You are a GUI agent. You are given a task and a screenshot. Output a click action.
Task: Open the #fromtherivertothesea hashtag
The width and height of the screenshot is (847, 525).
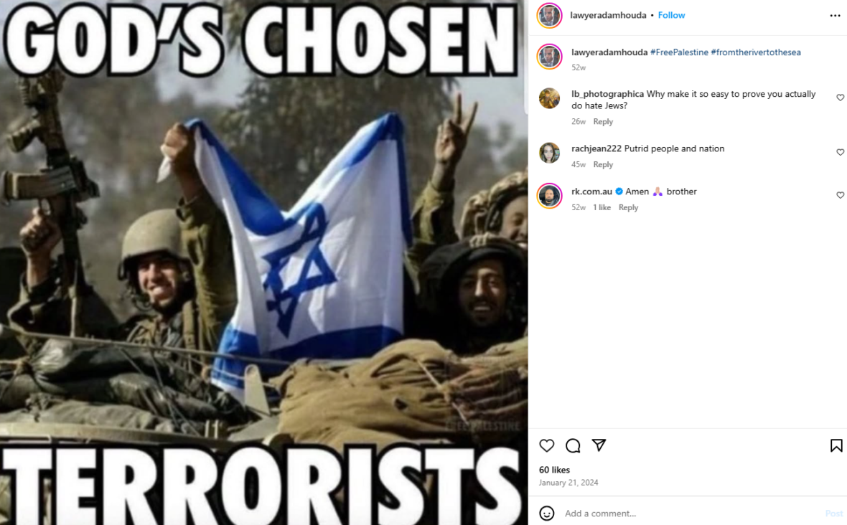pyautogui.click(x=756, y=52)
